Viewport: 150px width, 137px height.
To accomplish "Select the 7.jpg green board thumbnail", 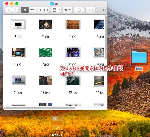I will point(46,52).
